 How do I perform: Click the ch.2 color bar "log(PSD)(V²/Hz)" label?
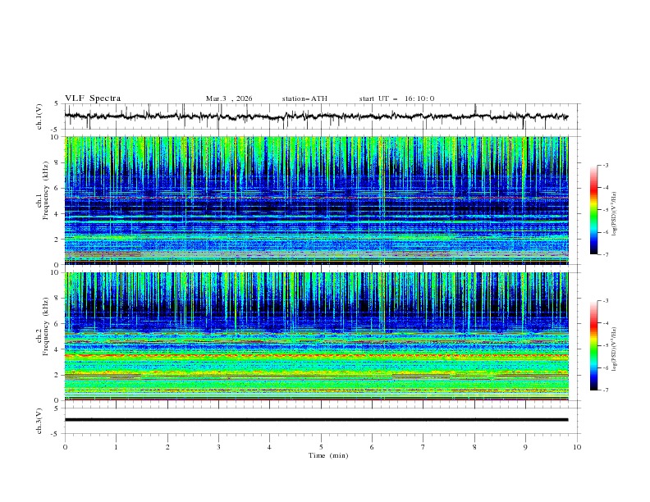615,349
